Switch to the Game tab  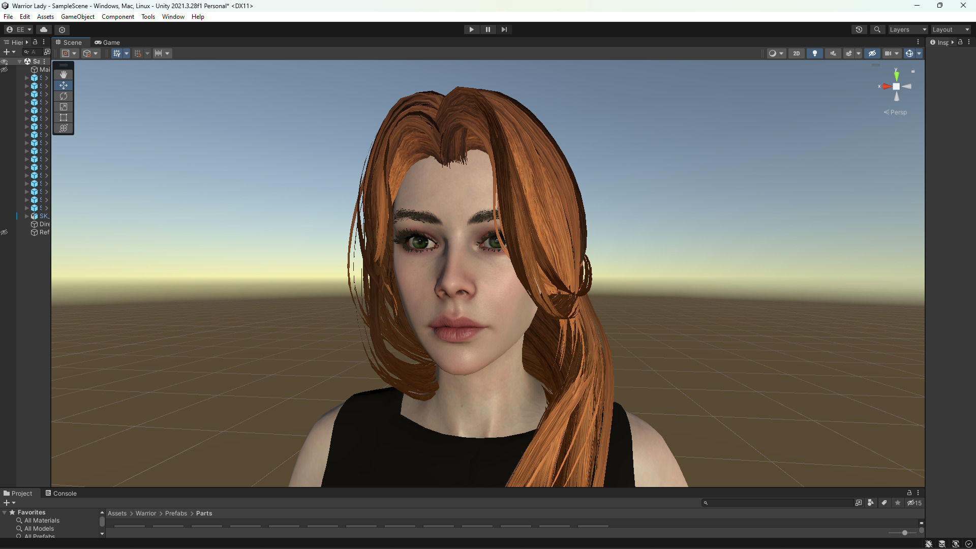pos(107,42)
